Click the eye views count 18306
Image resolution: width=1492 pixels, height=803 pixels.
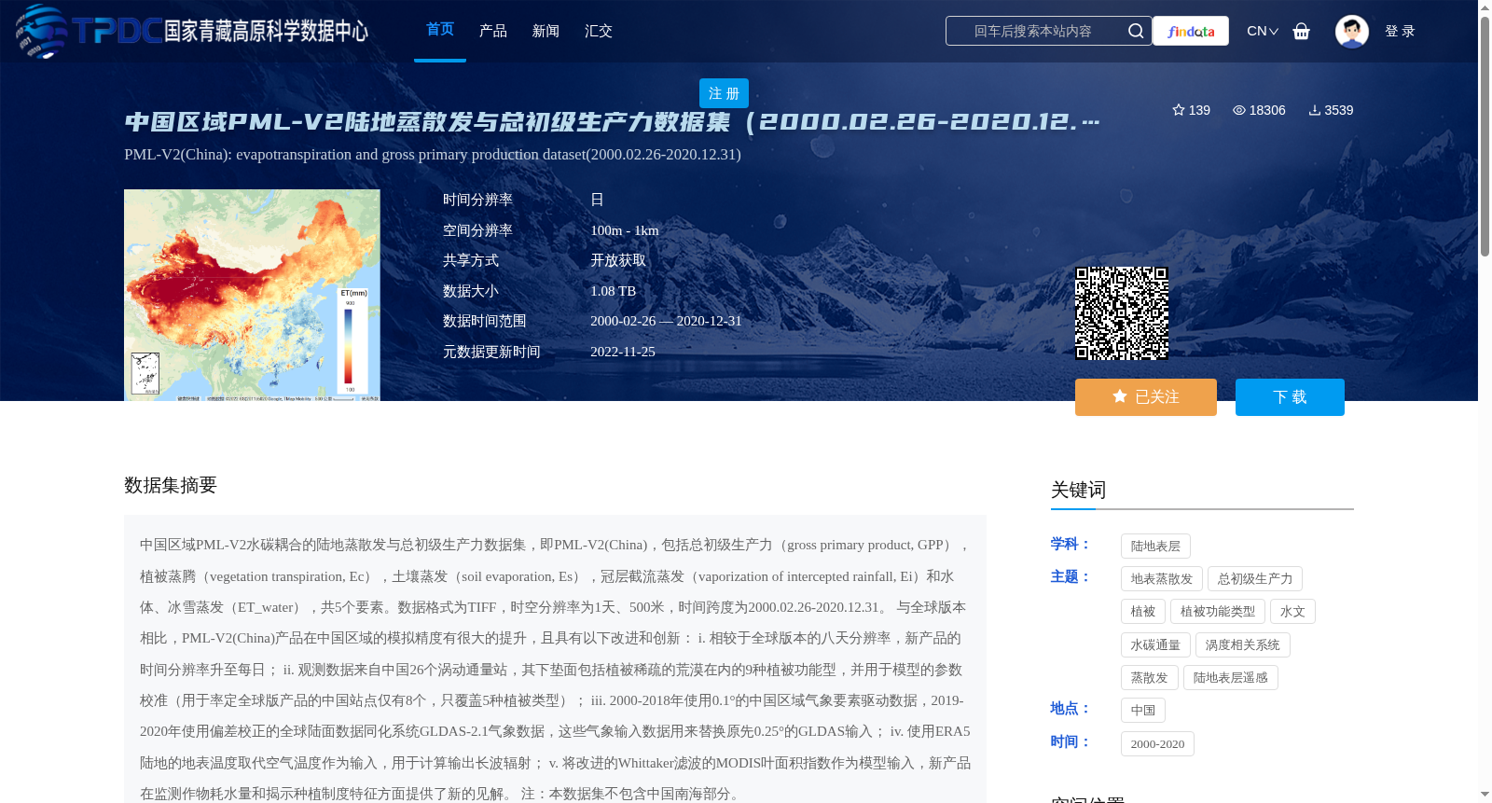coord(1259,110)
